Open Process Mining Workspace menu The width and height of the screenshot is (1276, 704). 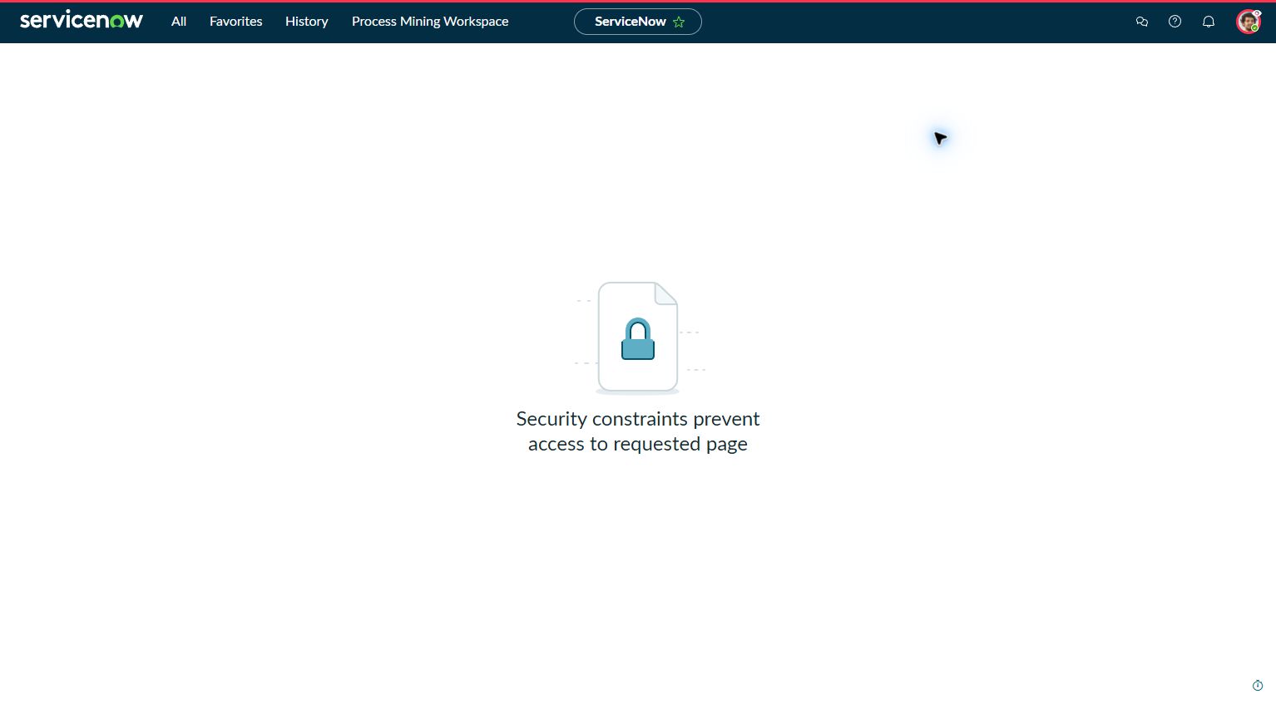(430, 22)
